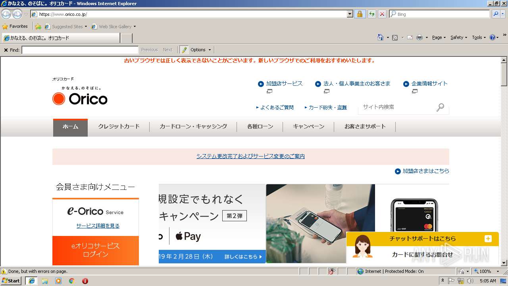Open Find Options dropdown

[x=200, y=50]
